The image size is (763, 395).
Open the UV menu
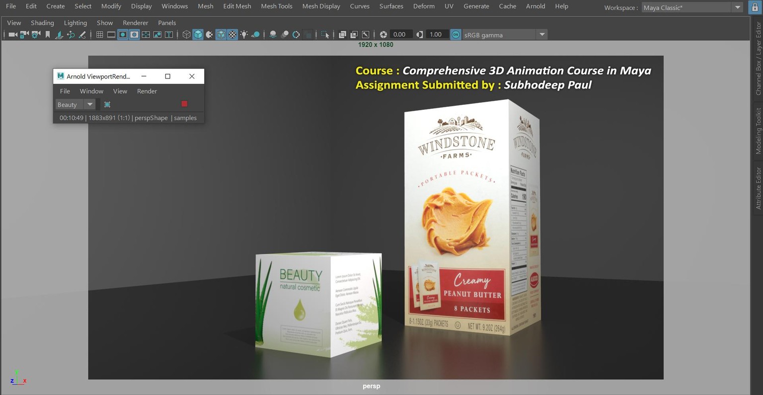[449, 6]
